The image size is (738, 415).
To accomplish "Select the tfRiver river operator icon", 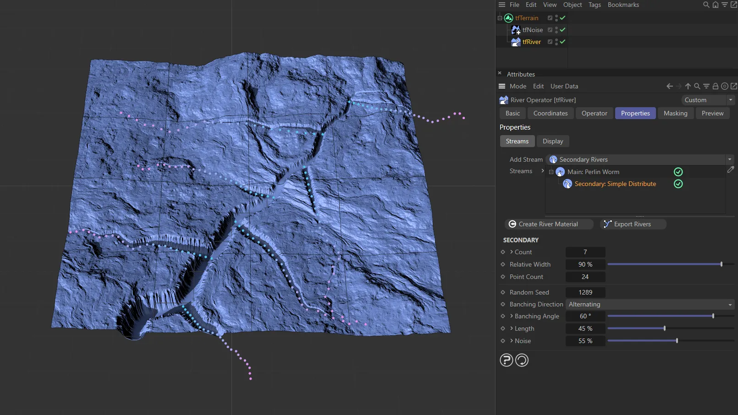I will (x=516, y=42).
